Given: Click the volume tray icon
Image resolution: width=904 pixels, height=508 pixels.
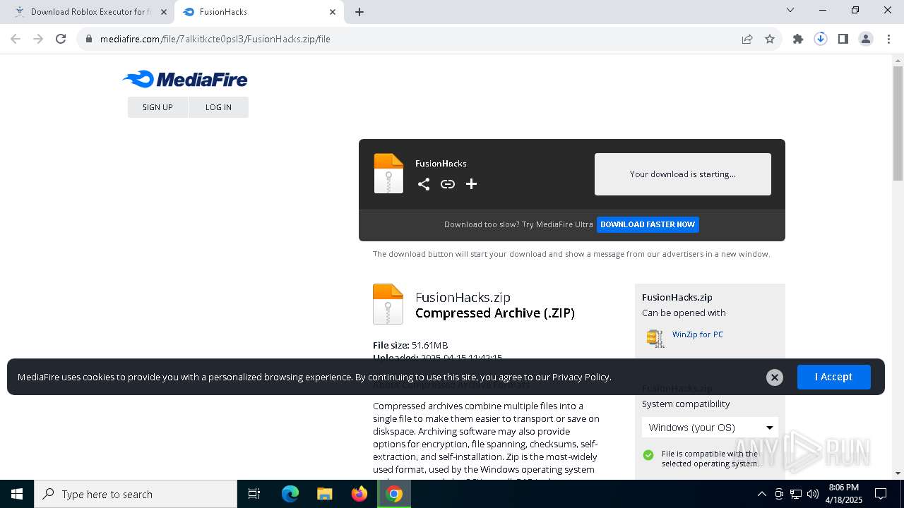Looking at the screenshot, I should [x=813, y=494].
